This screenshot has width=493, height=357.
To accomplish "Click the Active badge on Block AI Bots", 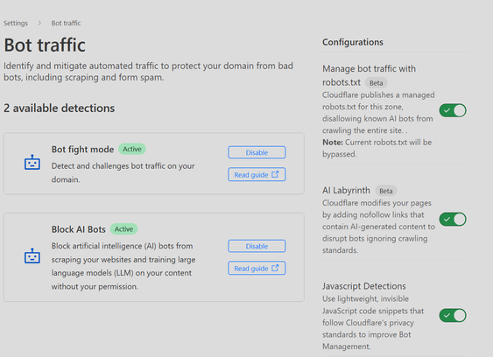I will click(x=123, y=229).
